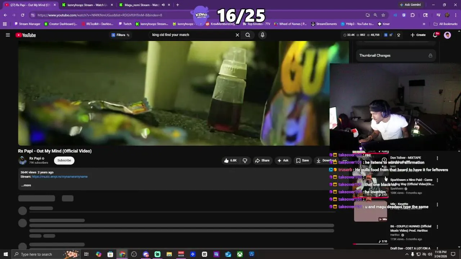Click the browser address bar URL
The height and width of the screenshot is (259, 461).
point(100,15)
